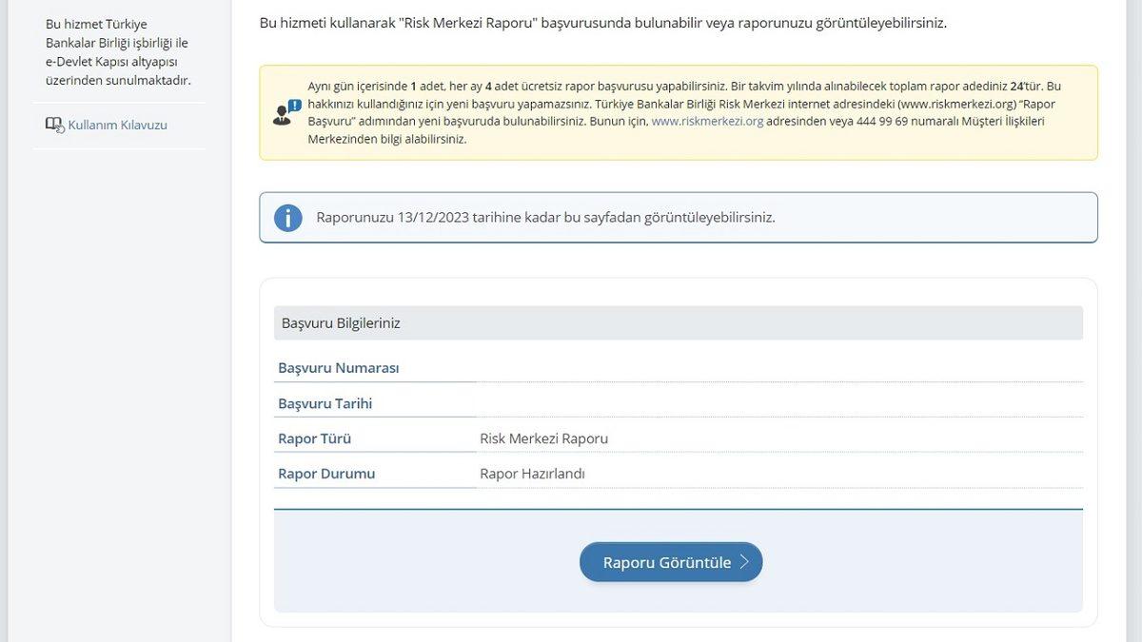Select the Rapor Hazırlandı status text
Image resolution: width=1142 pixels, height=642 pixels.
click(x=533, y=473)
